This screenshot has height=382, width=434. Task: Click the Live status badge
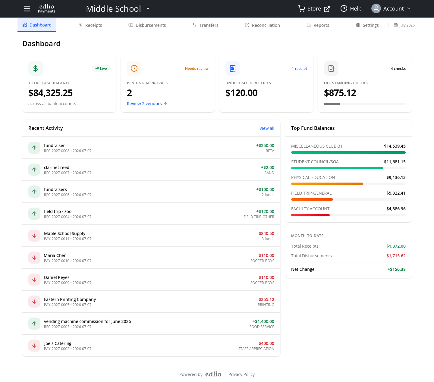101,68
